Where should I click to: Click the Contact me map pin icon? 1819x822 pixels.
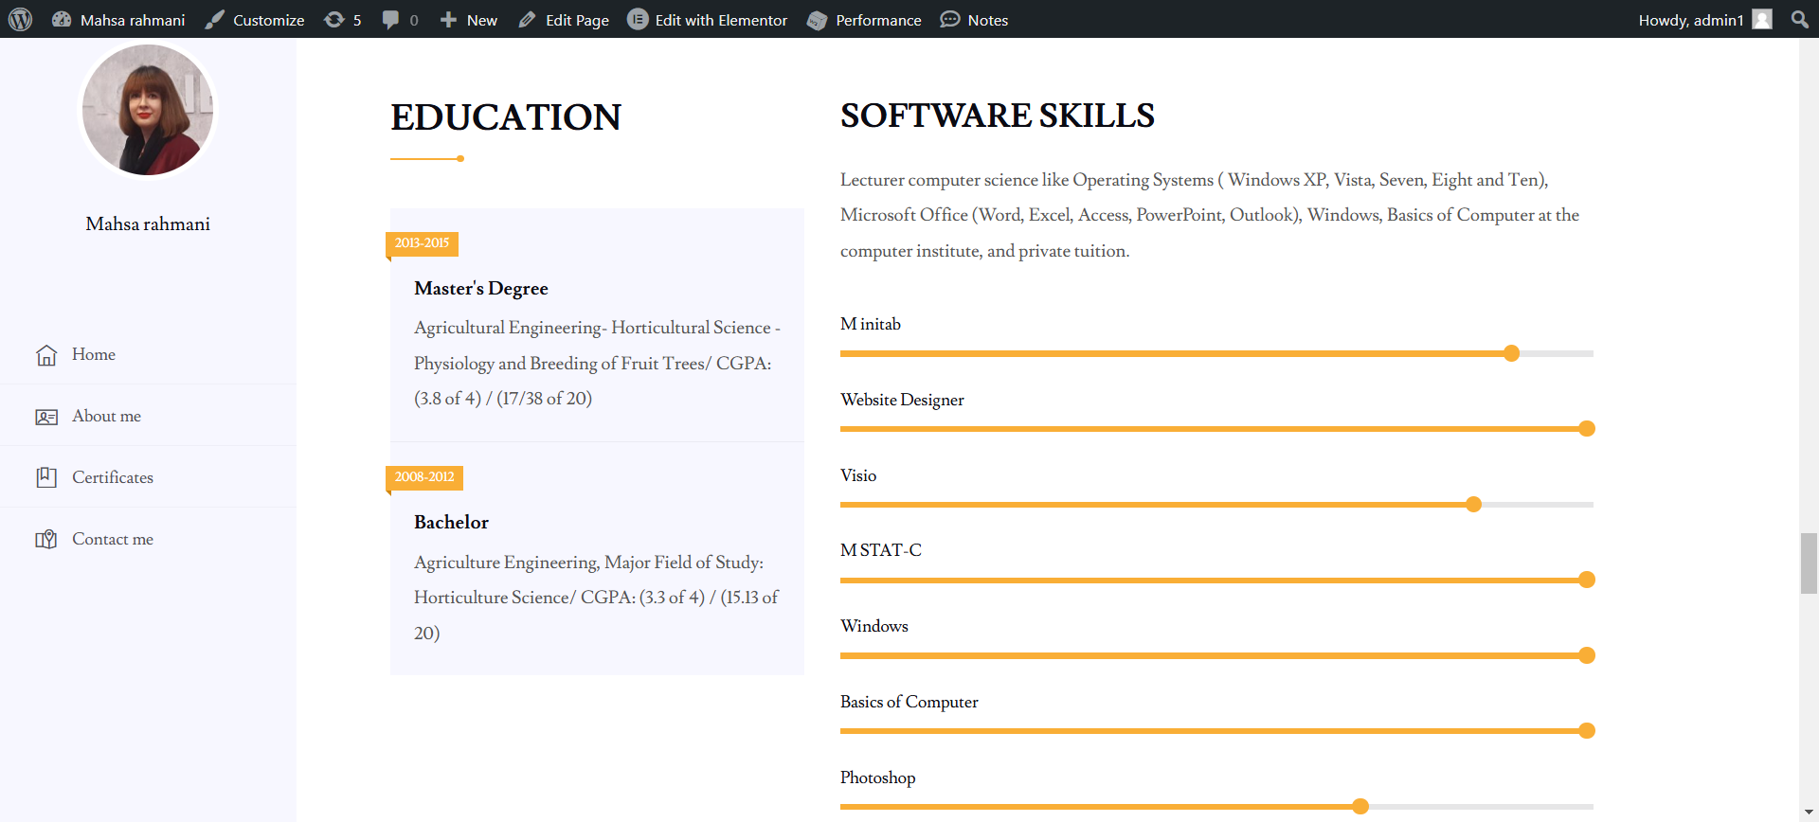tap(46, 539)
